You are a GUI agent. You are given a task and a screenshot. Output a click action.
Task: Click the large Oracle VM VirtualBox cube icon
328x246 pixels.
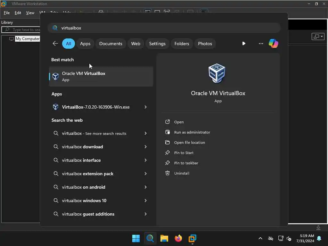click(217, 73)
